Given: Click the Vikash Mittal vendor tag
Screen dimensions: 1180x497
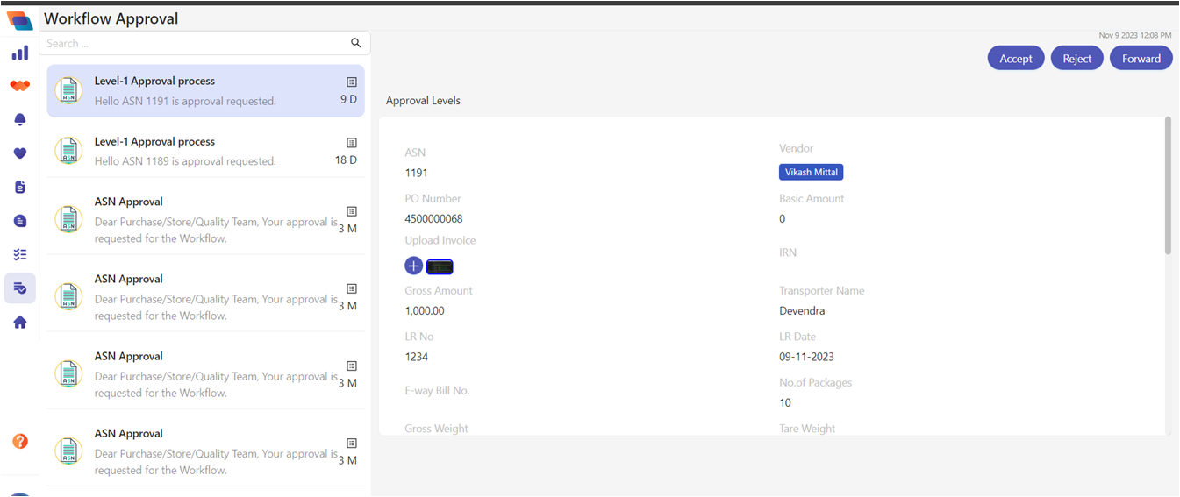Looking at the screenshot, I should tap(811, 173).
